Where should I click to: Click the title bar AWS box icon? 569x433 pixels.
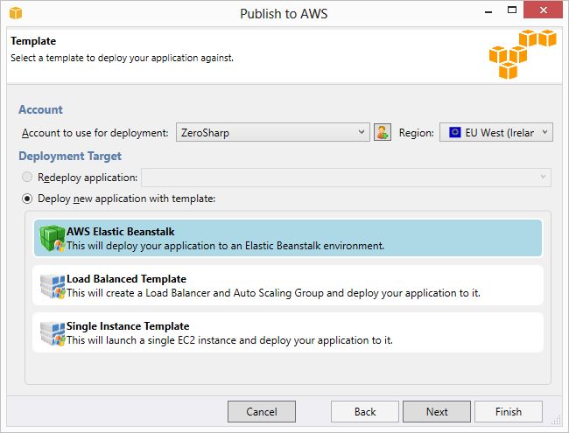pyautogui.click(x=16, y=13)
